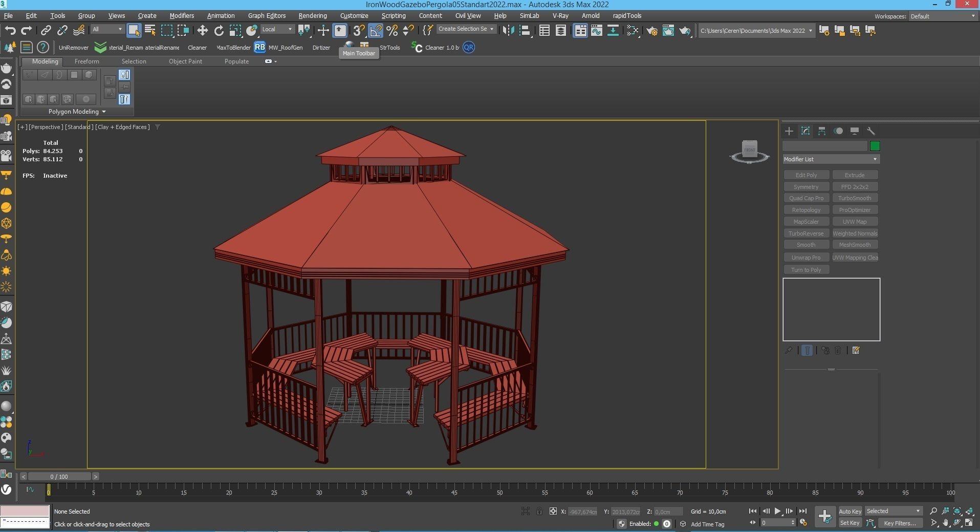Choose the Rectangular Selection Region icon

pyautogui.click(x=167, y=31)
